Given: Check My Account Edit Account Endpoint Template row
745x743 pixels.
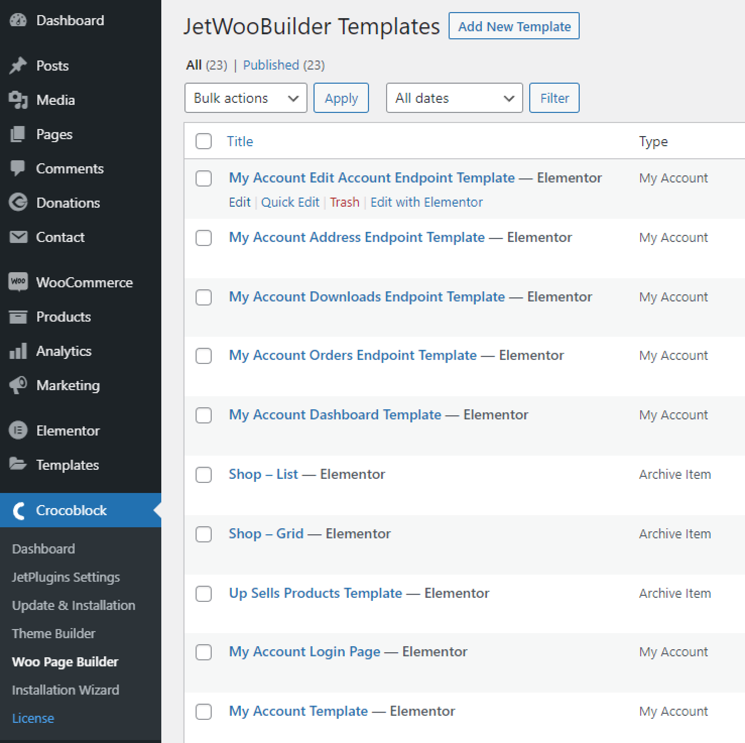Looking at the screenshot, I should pos(204,178).
